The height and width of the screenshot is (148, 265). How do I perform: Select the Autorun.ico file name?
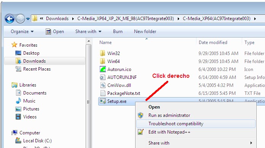tap(119, 69)
